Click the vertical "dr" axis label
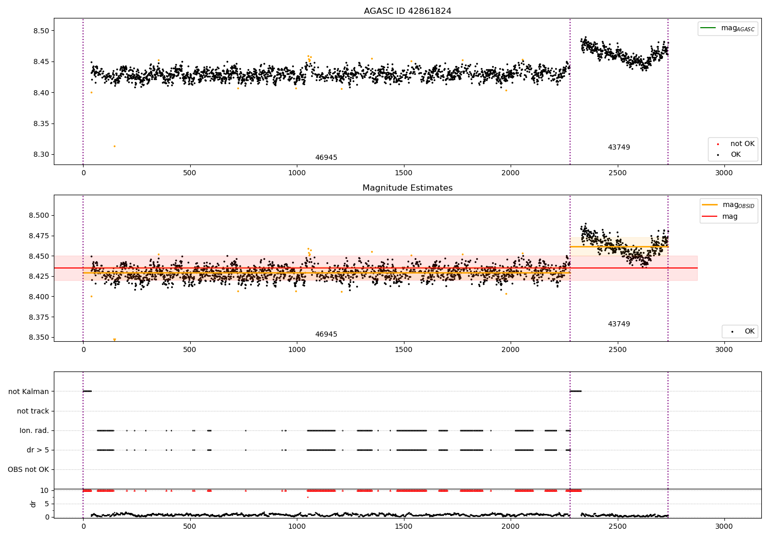The width and height of the screenshot is (769, 538). pyautogui.click(x=33, y=504)
